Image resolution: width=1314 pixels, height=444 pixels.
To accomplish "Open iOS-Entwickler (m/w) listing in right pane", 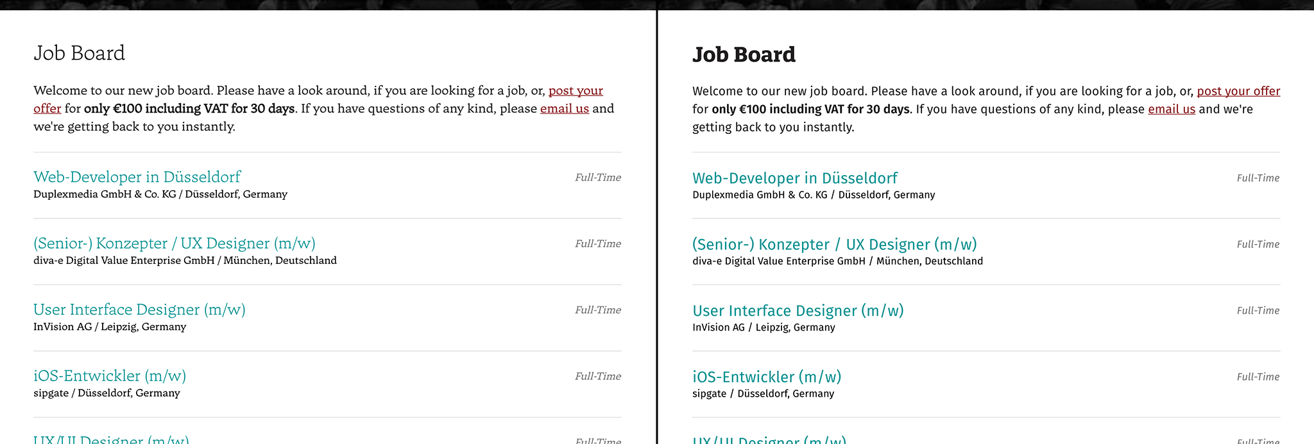I will pyautogui.click(x=766, y=377).
